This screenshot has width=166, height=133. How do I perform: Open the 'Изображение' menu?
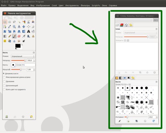click(43, 5)
